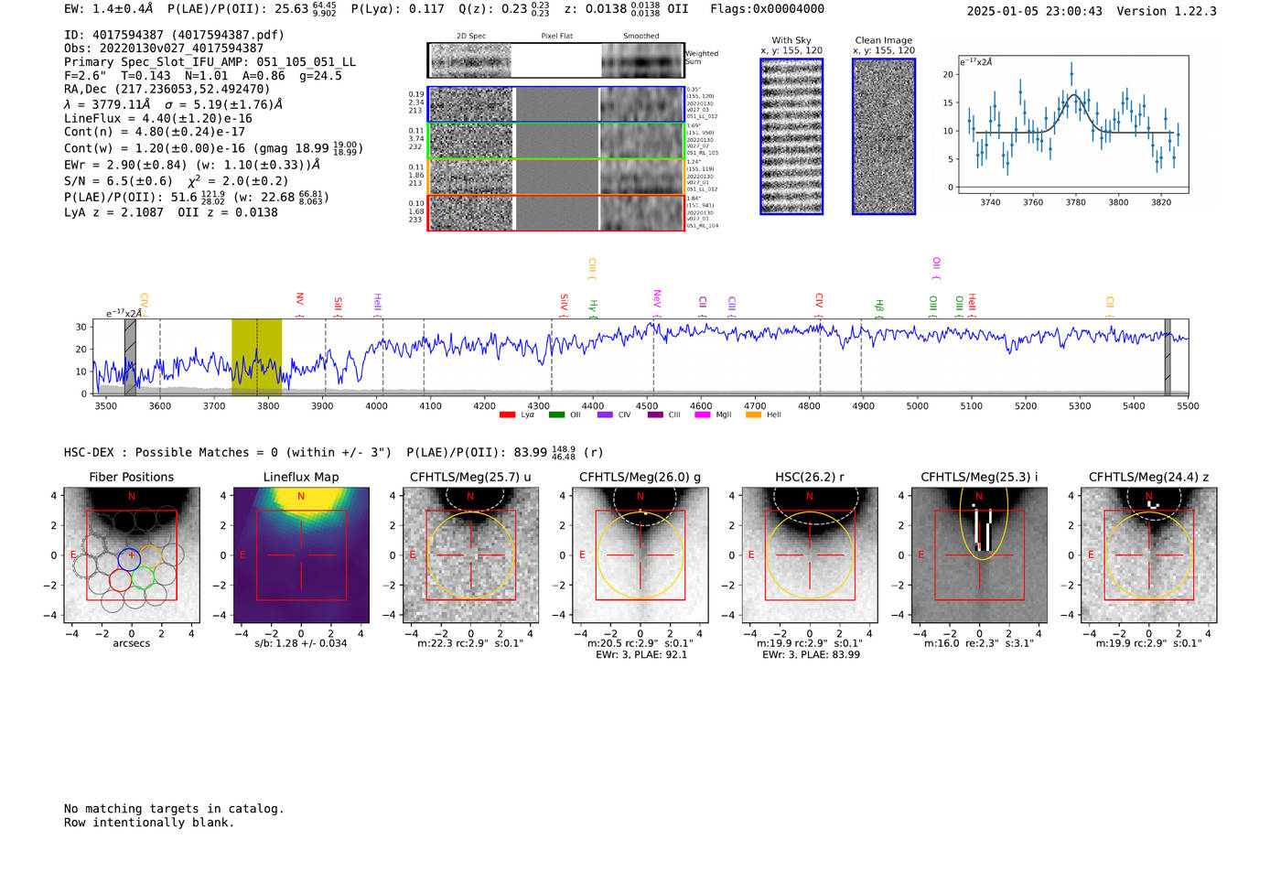Open the CFHTLS/Meg(25.7) u cutout
Viewport: 1281px width, 872px height.
tap(470, 555)
